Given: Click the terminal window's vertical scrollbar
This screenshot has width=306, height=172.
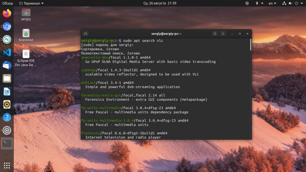Looking at the screenshot, I should 250,45.
